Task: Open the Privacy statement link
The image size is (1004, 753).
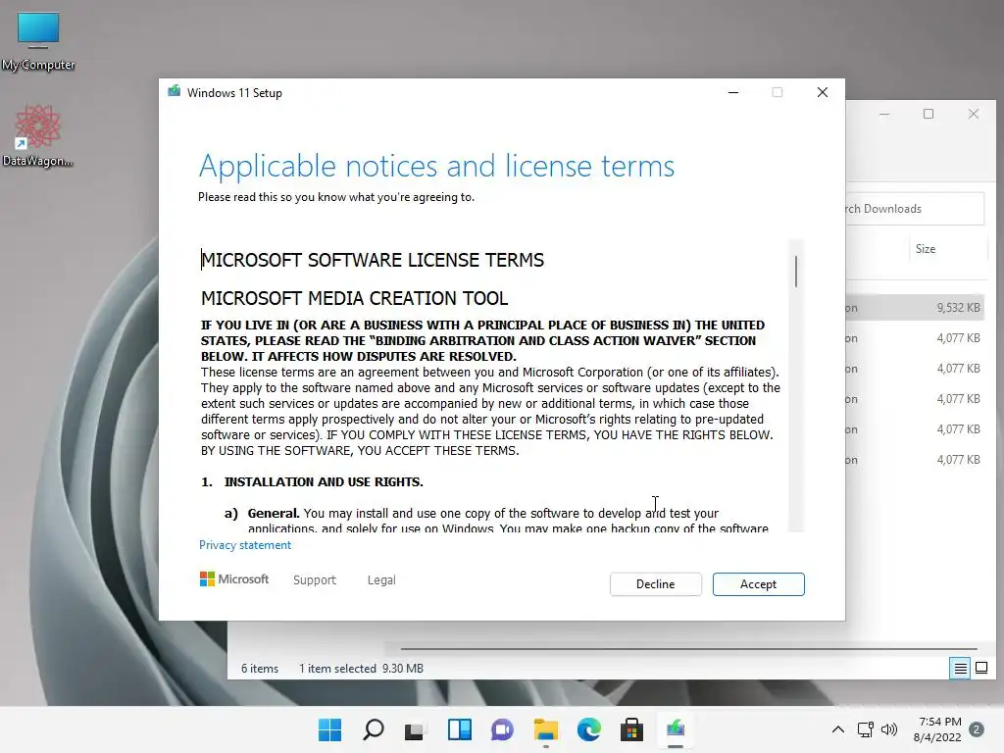Action: [x=244, y=545]
